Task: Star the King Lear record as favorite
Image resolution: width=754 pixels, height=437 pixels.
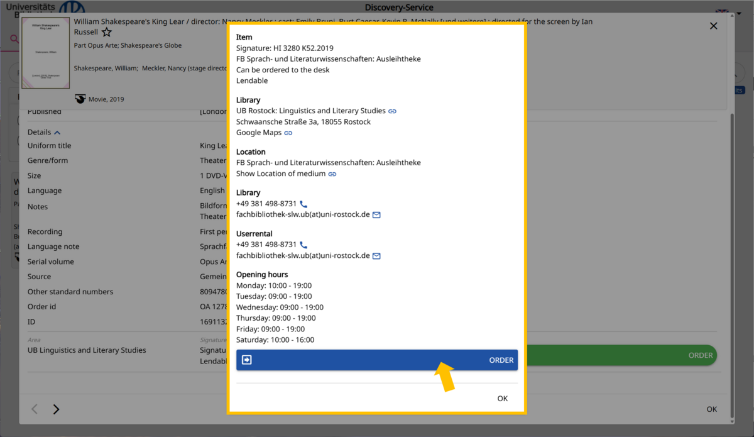Action: pyautogui.click(x=107, y=32)
